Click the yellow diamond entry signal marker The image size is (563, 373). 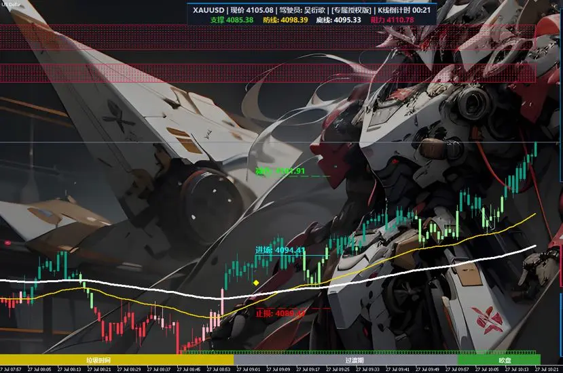pyautogui.click(x=256, y=283)
